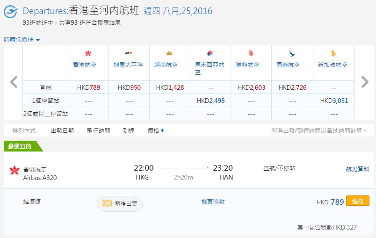Show previous airlines with left arrow
Screen dimensions: 376x238
tap(14, 82)
